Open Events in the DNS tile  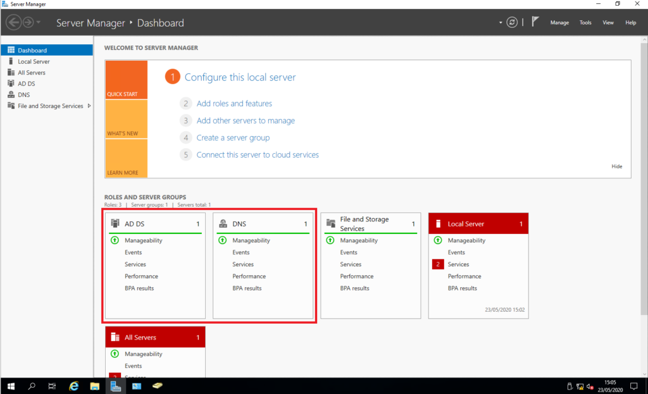(241, 252)
